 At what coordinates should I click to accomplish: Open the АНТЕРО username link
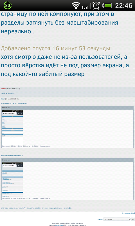pos(3,89)
